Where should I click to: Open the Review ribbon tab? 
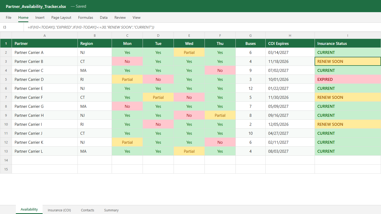(x=120, y=17)
